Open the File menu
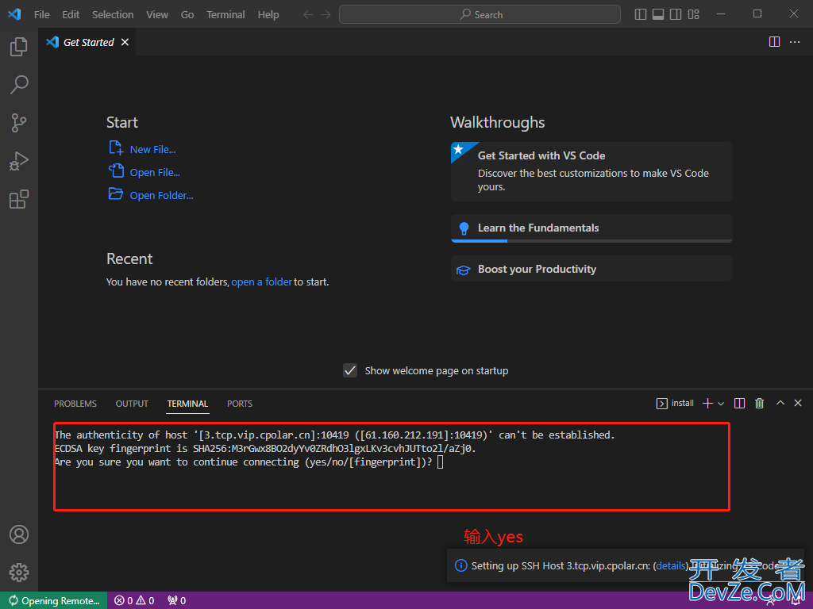813x609 pixels. [x=42, y=14]
